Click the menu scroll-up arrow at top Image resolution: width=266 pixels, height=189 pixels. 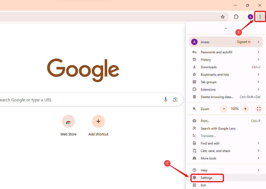(226, 28)
